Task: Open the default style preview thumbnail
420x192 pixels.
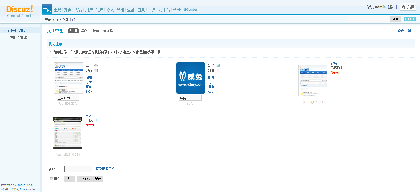Action: (x=69, y=78)
